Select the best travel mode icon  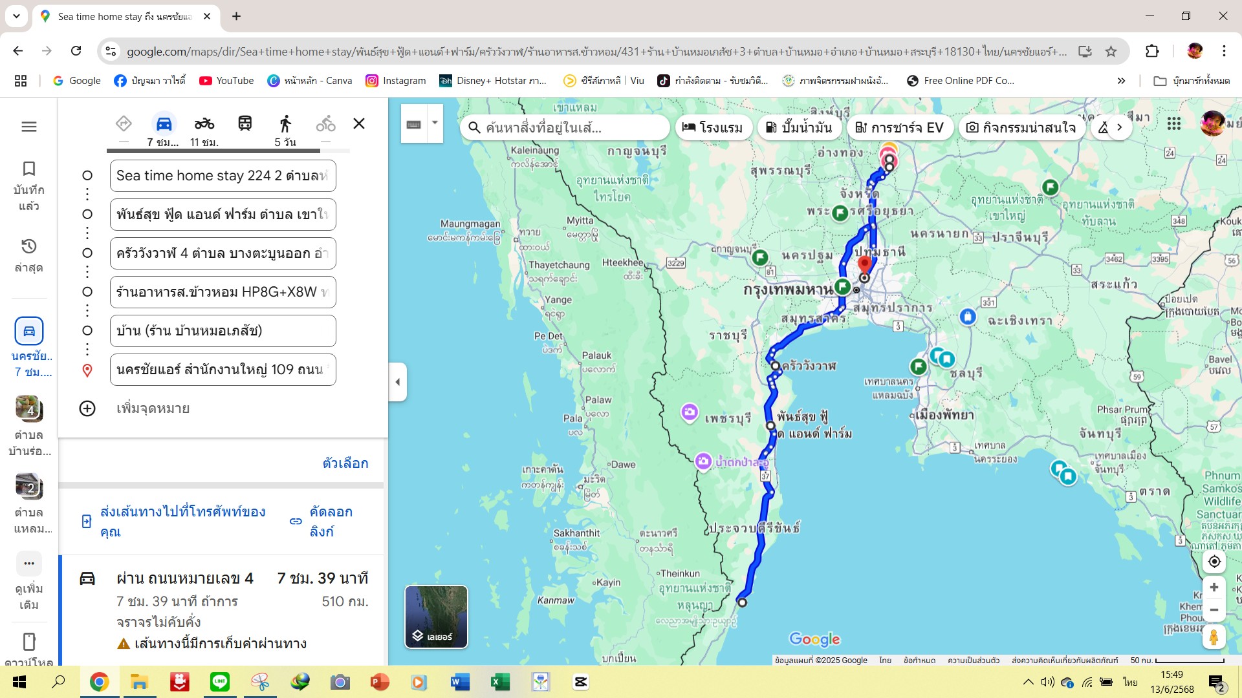pos(124,123)
